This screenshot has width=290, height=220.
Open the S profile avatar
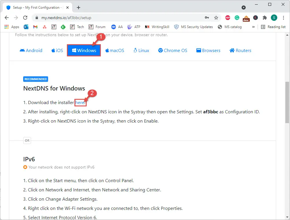274,18
